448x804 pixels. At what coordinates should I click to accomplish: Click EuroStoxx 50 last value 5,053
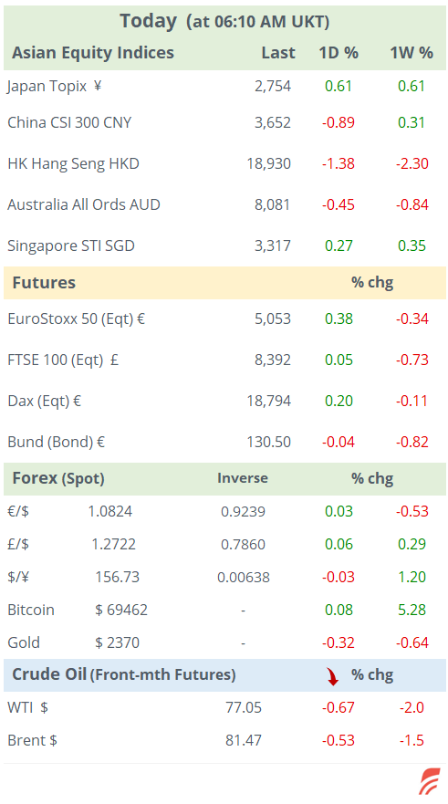(x=273, y=318)
